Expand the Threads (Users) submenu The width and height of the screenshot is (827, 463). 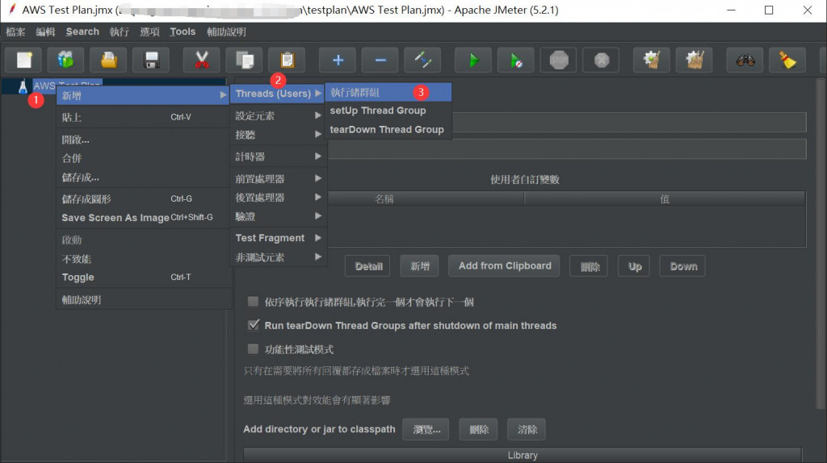coord(278,94)
